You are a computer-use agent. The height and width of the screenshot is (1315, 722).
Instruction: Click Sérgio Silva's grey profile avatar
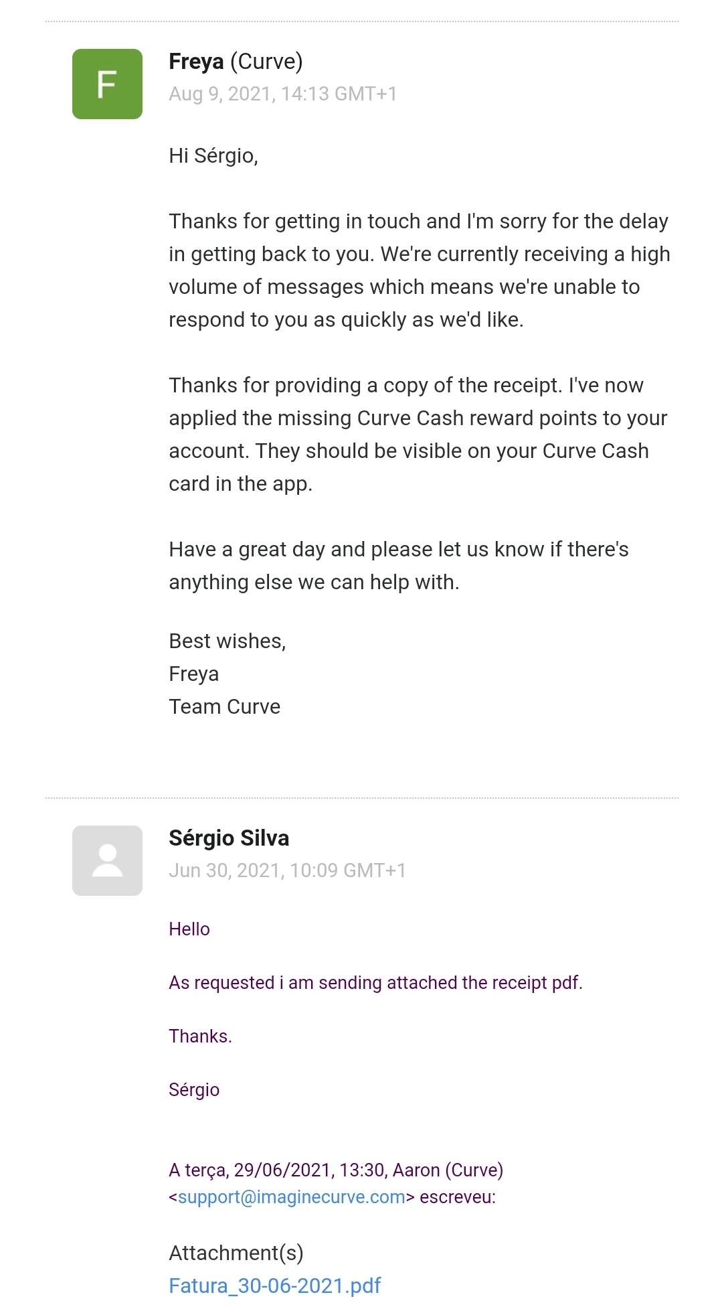pos(107,860)
